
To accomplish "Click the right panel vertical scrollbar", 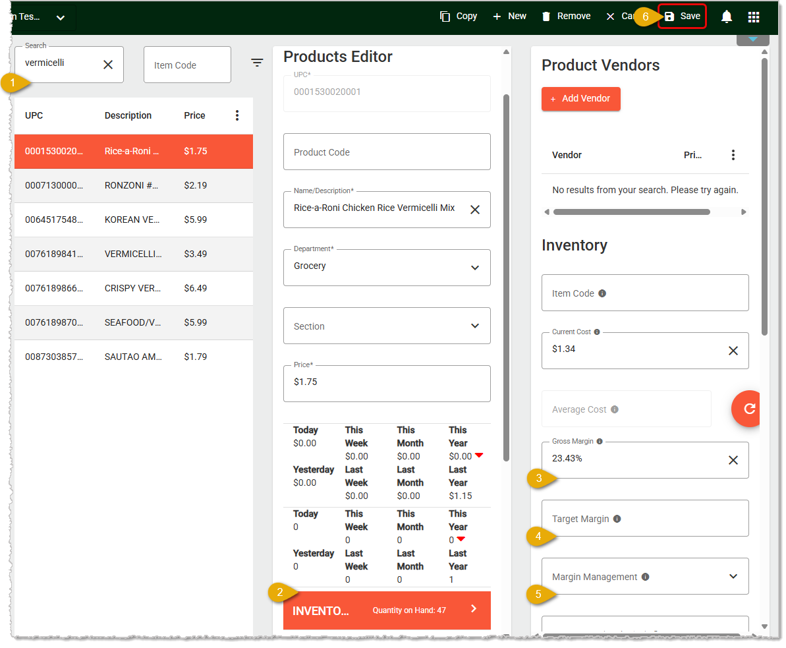I will [764, 196].
